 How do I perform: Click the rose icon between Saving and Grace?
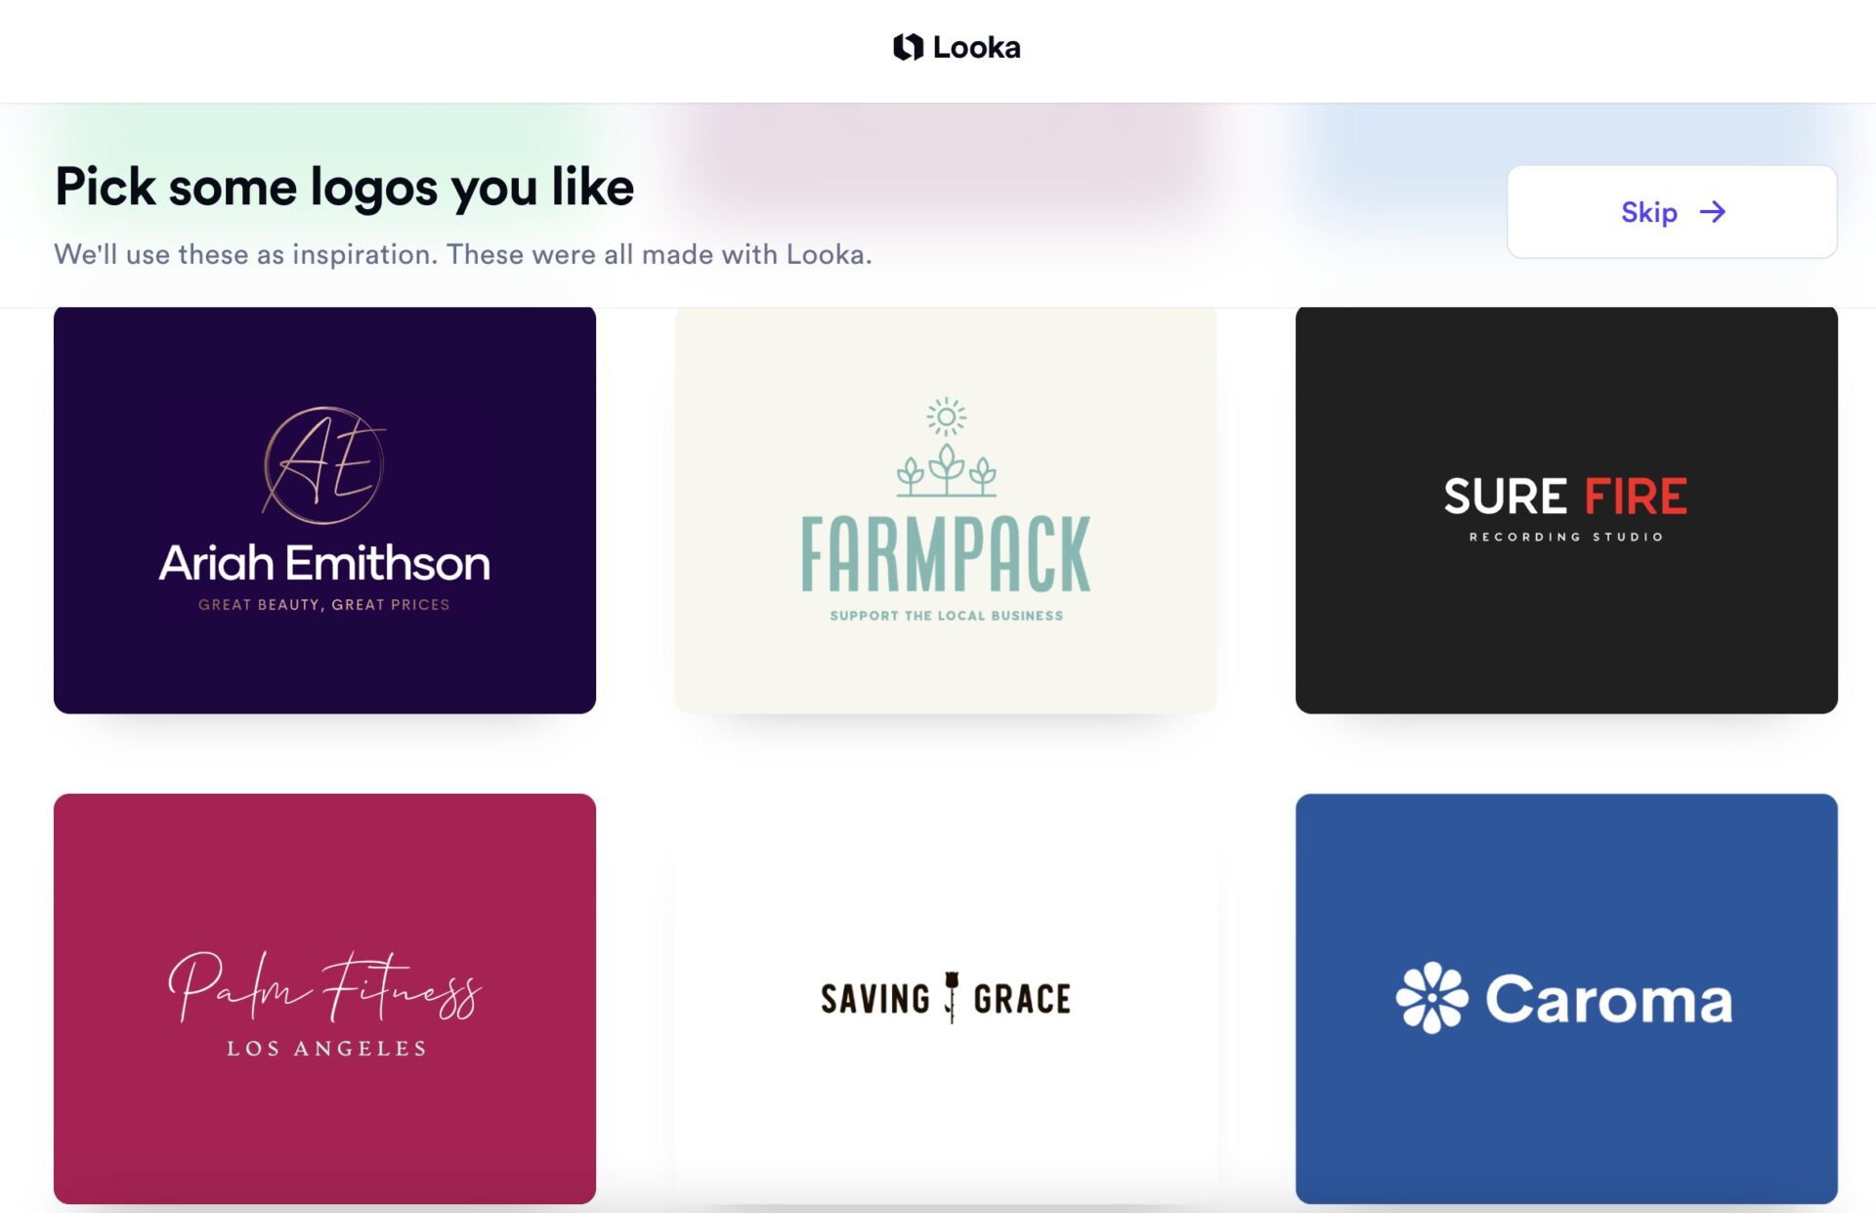tap(952, 997)
